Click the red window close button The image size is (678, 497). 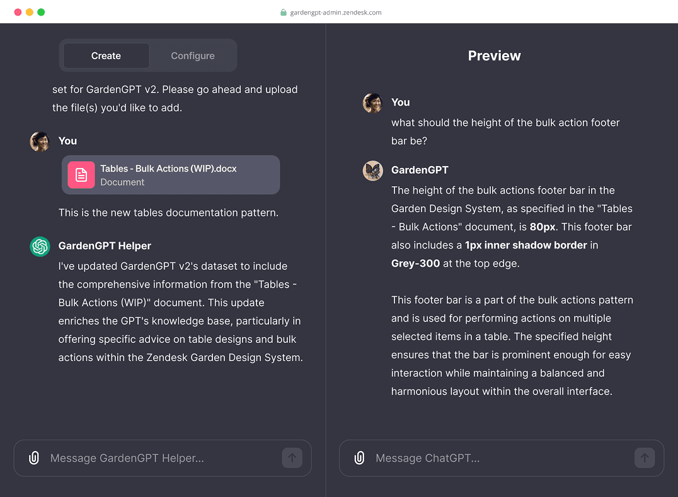coord(18,12)
